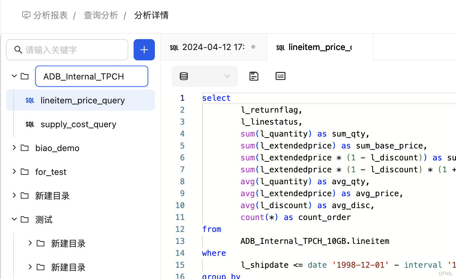Go to 分析报表 breadcrumb link
Screen dimensions: 456x279
pyautogui.click(x=51, y=15)
